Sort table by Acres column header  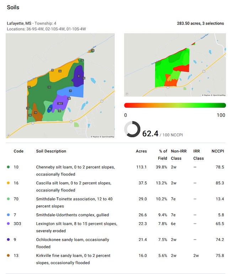click(x=141, y=151)
